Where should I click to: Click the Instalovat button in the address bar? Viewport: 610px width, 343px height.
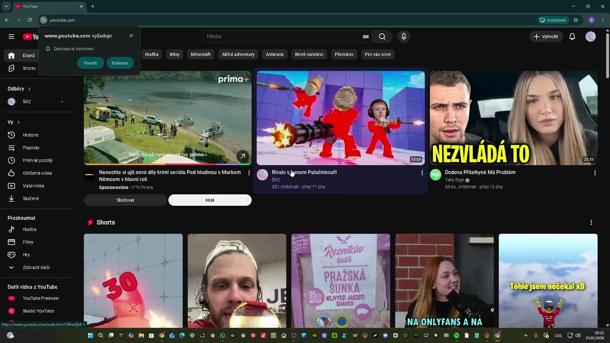click(553, 20)
